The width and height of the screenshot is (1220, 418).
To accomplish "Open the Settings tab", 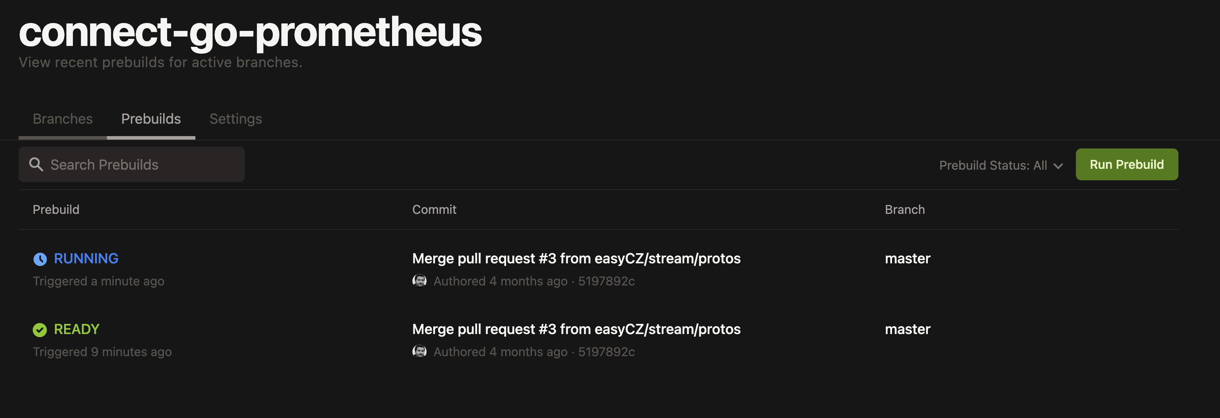I will [x=236, y=119].
